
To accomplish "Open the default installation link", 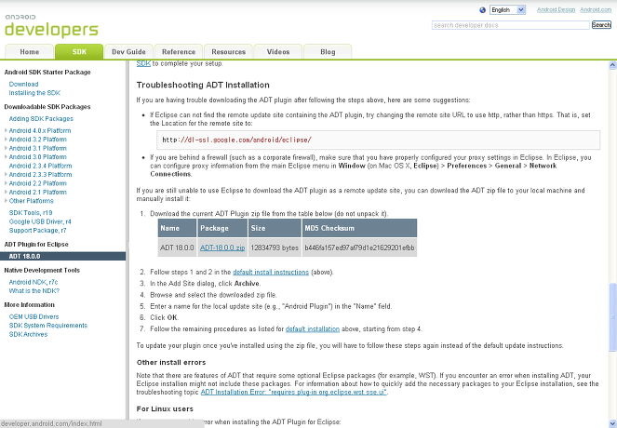I will coord(313,328).
